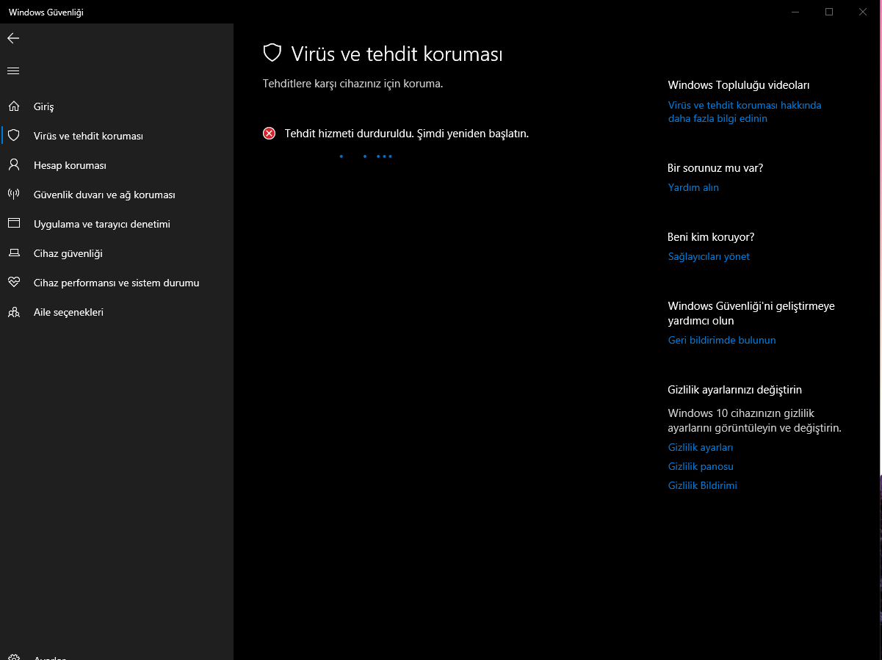Screen dimensions: 882x660
Task: Click the shield icon in the page header
Action: click(272, 53)
